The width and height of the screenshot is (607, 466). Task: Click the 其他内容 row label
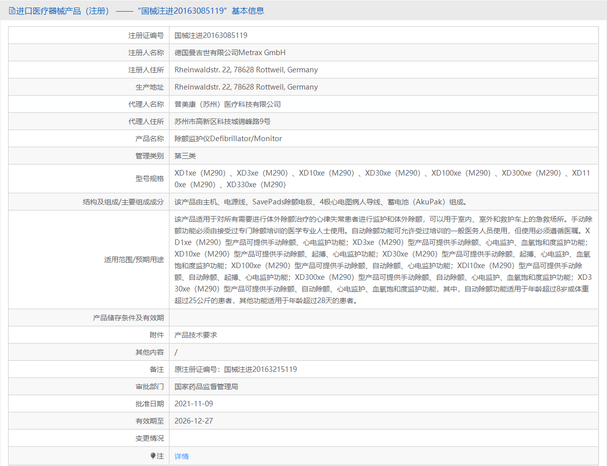pos(150,352)
